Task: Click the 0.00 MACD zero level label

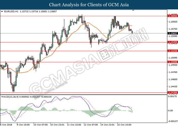Action: 170,110
